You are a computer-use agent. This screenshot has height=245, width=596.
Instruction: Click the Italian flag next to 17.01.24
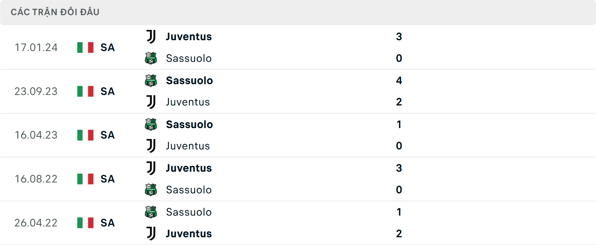point(85,47)
